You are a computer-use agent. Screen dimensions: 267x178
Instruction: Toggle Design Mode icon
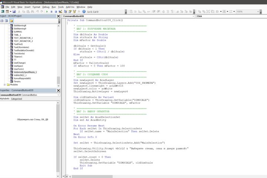[x=60, y=11]
